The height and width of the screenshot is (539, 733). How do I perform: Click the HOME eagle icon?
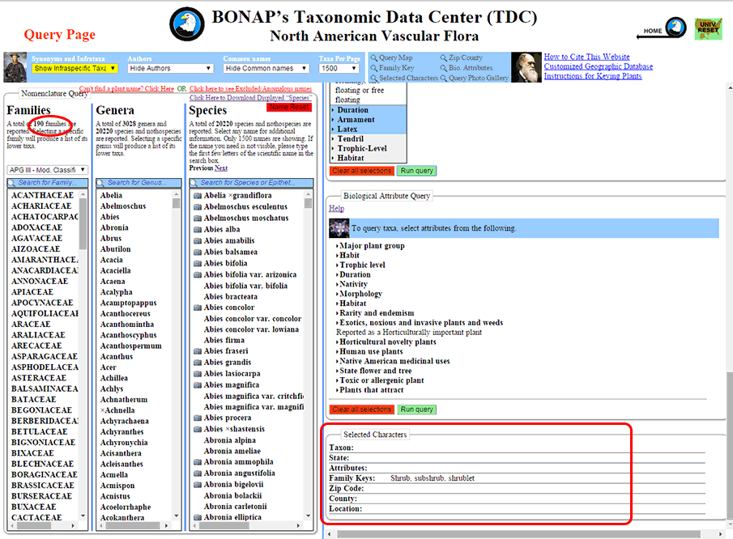click(x=675, y=28)
